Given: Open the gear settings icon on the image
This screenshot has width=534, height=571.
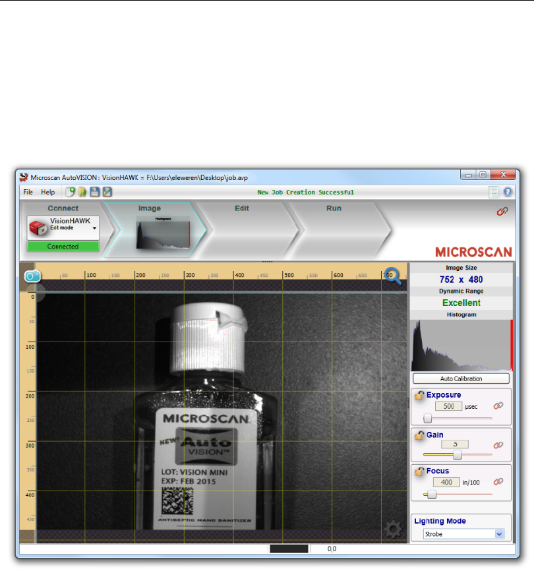Looking at the screenshot, I should pos(393,529).
